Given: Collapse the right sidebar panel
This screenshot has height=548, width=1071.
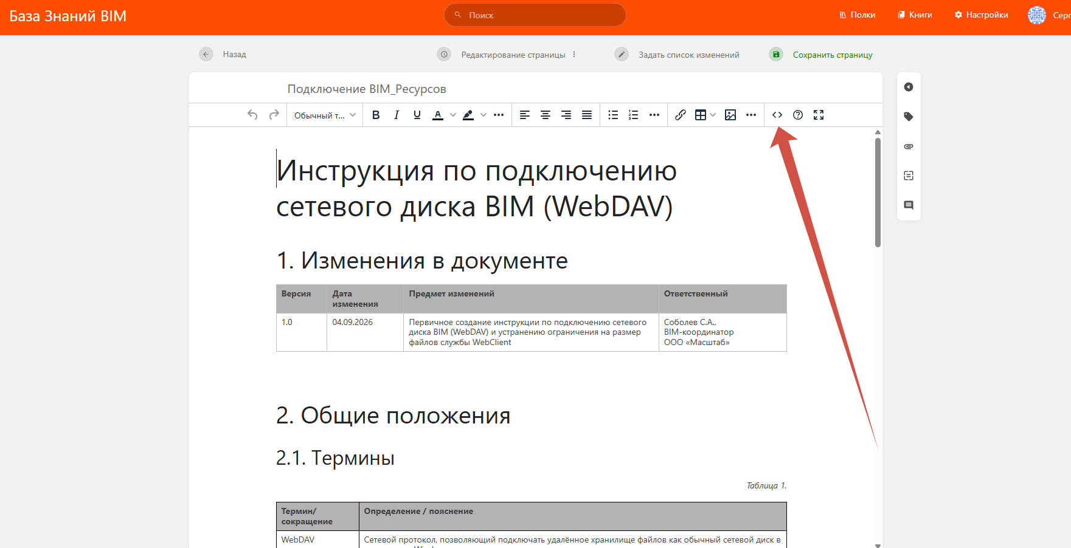Looking at the screenshot, I should pyautogui.click(x=909, y=87).
